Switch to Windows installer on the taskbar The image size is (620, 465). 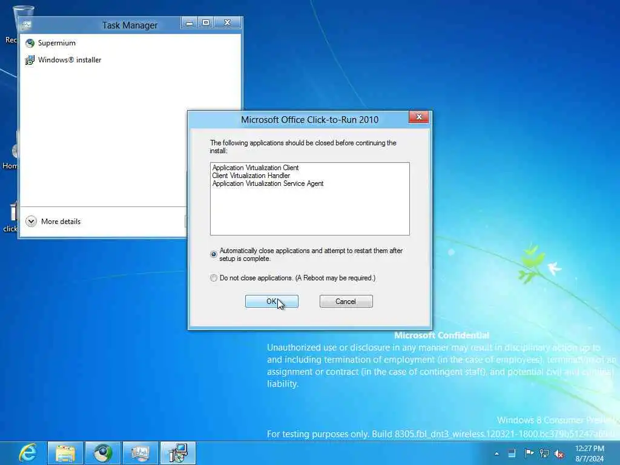coord(177,453)
